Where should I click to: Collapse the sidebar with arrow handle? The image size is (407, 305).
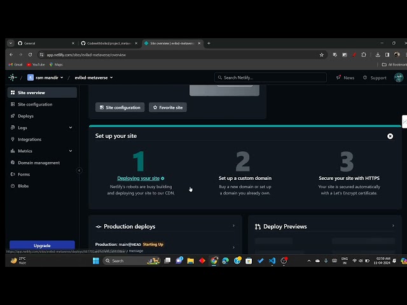pyautogui.click(x=79, y=170)
